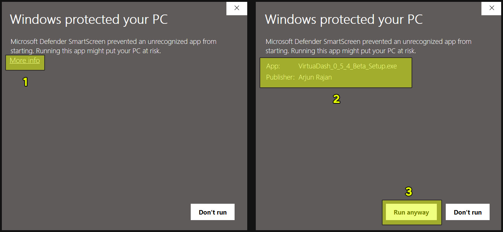The height and width of the screenshot is (232, 503).
Task: Close the left SmartScreen dialog
Action: (x=237, y=8)
